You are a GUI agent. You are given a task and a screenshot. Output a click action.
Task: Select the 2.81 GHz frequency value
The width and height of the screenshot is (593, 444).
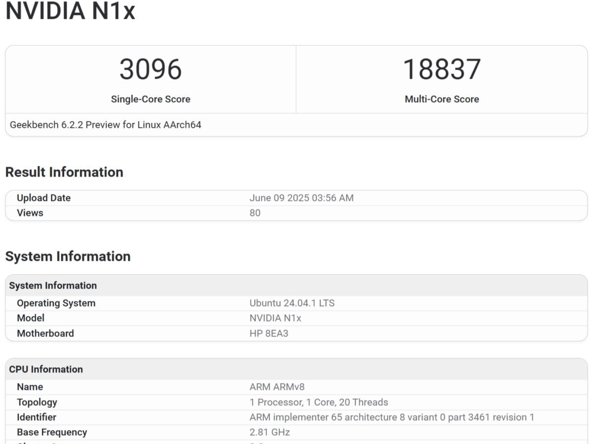coord(270,432)
